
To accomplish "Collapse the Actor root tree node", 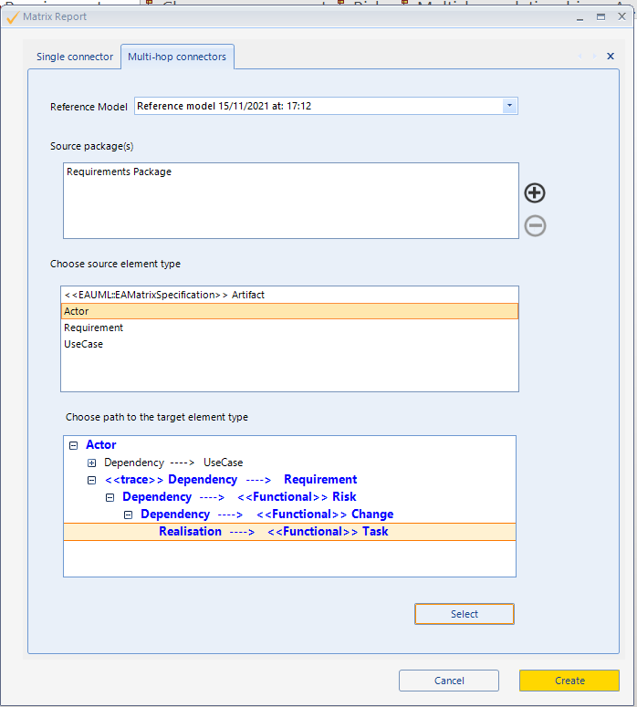I will point(74,445).
